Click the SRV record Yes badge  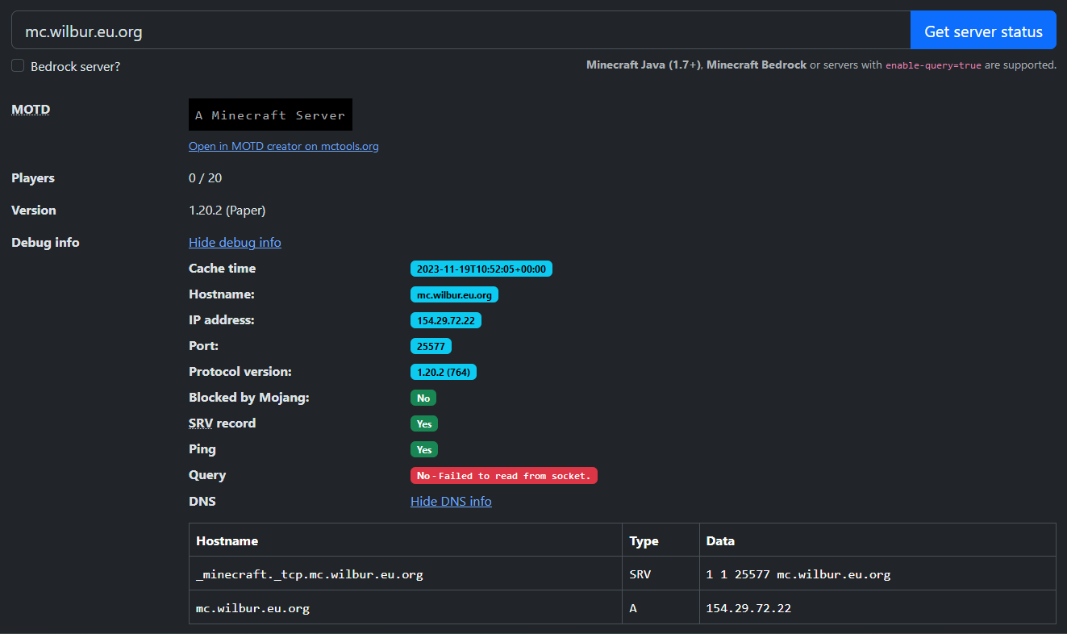point(424,423)
